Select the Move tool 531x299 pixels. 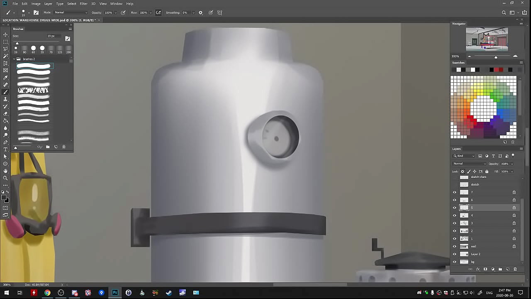coord(5,34)
